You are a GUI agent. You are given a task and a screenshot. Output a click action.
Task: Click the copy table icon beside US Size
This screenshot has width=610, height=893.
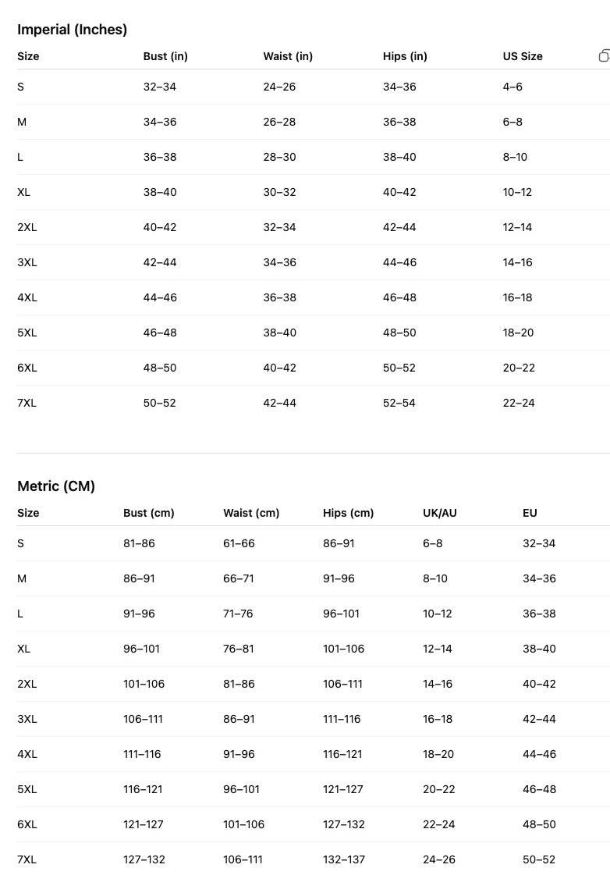click(x=605, y=55)
